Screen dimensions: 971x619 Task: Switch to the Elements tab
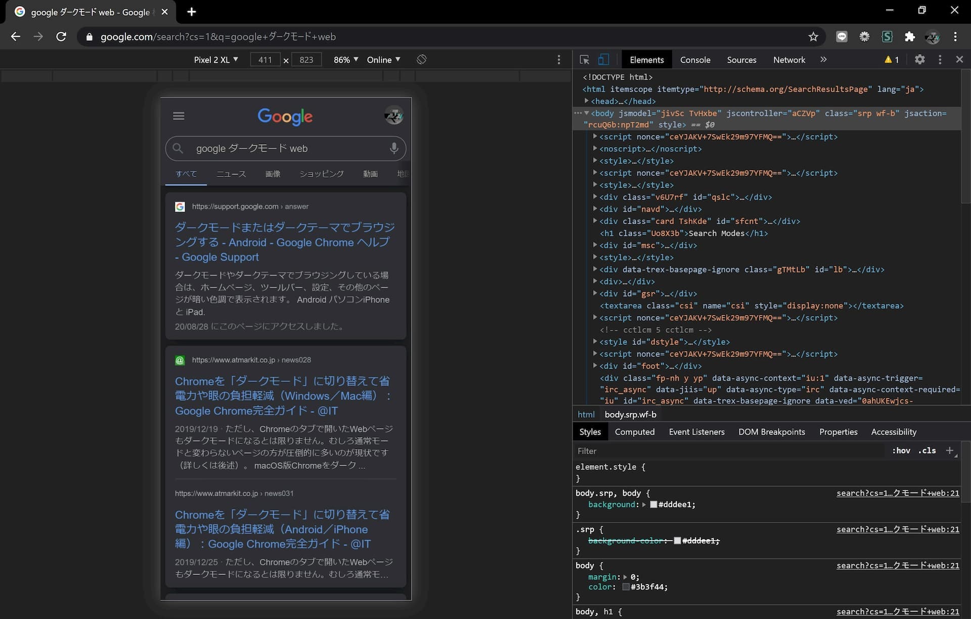646,60
